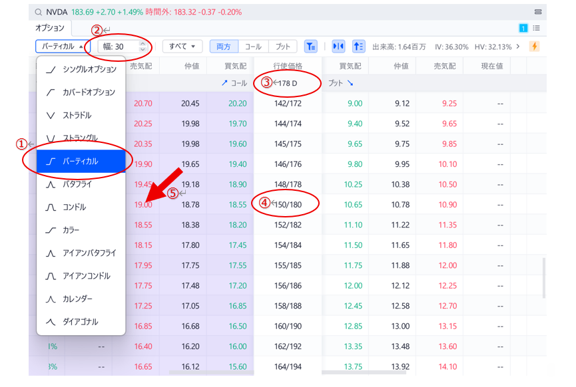Open the すべて filter dropdown
Image resolution: width=576 pixels, height=387 pixels.
click(182, 47)
